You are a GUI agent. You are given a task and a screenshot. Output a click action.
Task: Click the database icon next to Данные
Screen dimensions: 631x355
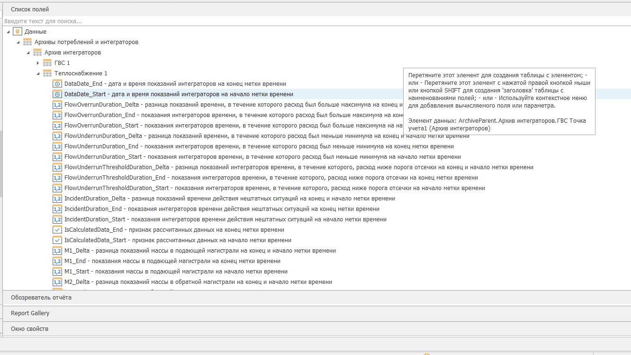(18, 31)
